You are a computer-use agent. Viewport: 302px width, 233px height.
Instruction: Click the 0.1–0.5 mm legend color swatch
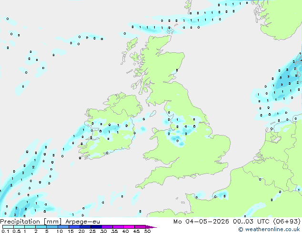(x=8, y=227)
